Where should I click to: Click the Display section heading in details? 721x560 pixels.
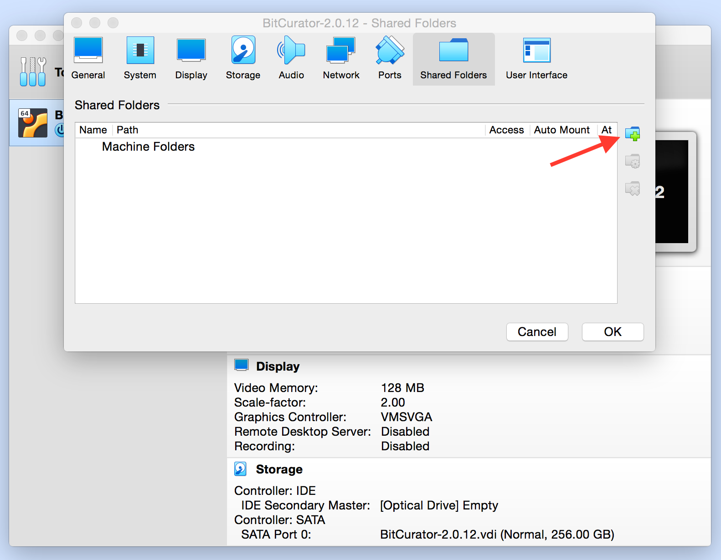[x=278, y=367]
